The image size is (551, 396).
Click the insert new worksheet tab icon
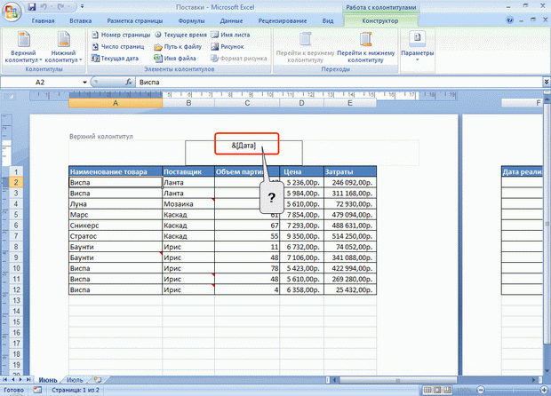pyautogui.click(x=98, y=380)
